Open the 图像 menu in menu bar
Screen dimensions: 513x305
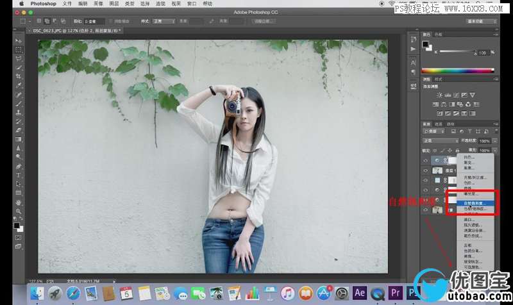coord(98,4)
